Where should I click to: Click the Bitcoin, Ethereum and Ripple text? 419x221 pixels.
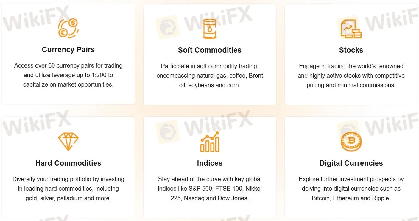351,189
